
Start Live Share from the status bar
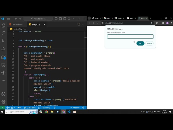[30, 108]
